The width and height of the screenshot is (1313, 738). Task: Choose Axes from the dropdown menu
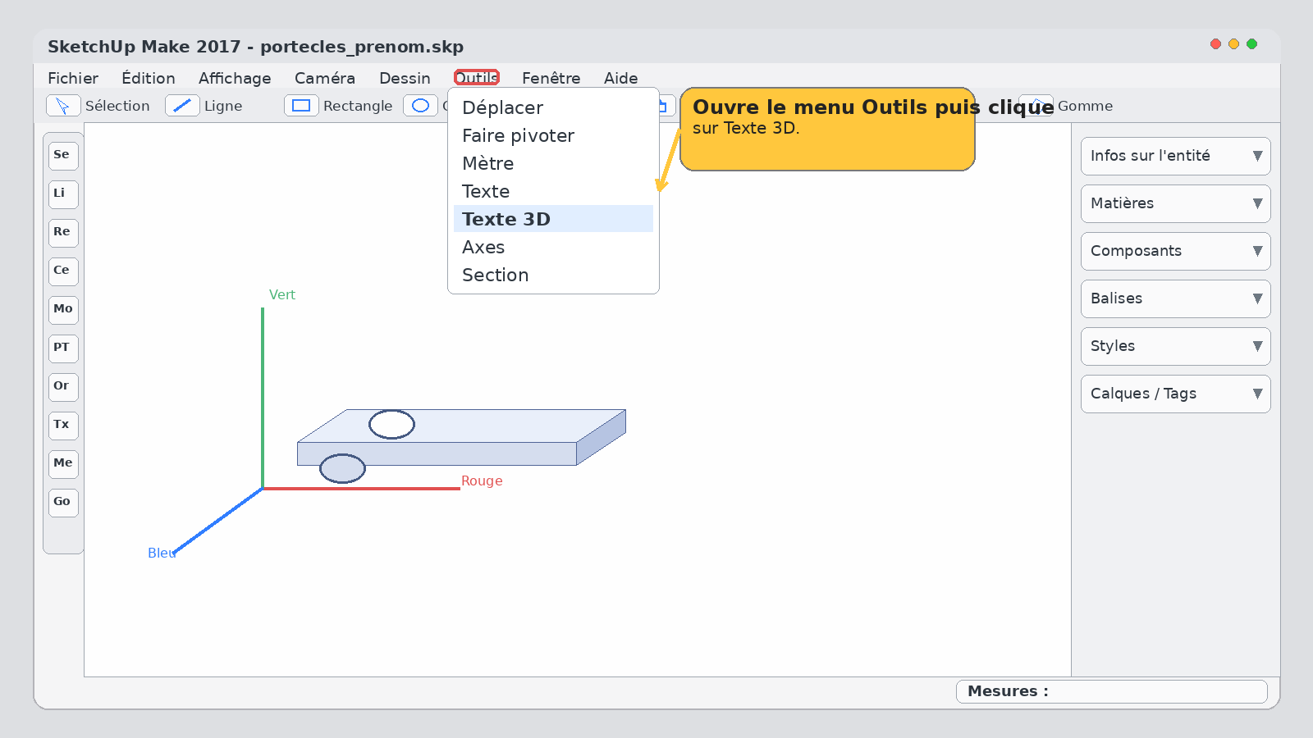click(553, 247)
